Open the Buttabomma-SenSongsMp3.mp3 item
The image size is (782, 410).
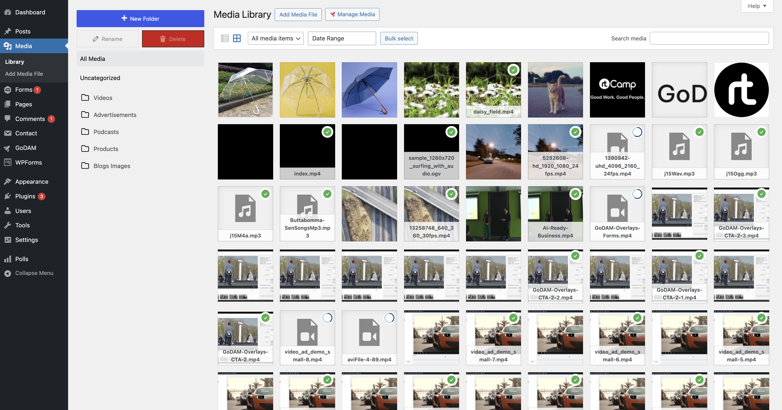[x=307, y=214]
